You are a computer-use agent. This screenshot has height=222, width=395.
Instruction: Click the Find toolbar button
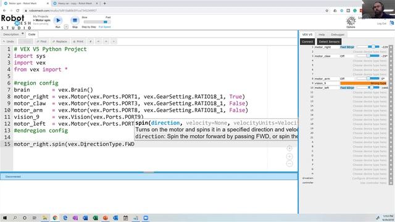point(41,41)
